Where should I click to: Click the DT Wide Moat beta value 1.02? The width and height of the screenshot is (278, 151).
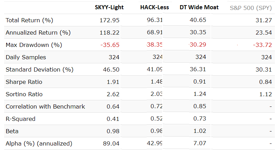click(x=200, y=131)
